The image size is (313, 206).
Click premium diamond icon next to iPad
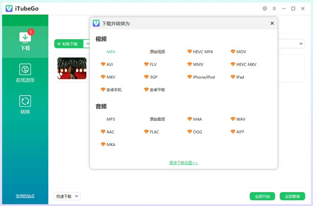pyautogui.click(x=233, y=77)
